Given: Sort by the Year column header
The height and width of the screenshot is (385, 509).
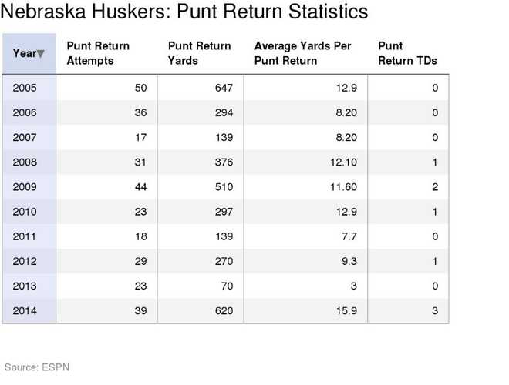Looking at the screenshot, I should pyautogui.click(x=24, y=53).
